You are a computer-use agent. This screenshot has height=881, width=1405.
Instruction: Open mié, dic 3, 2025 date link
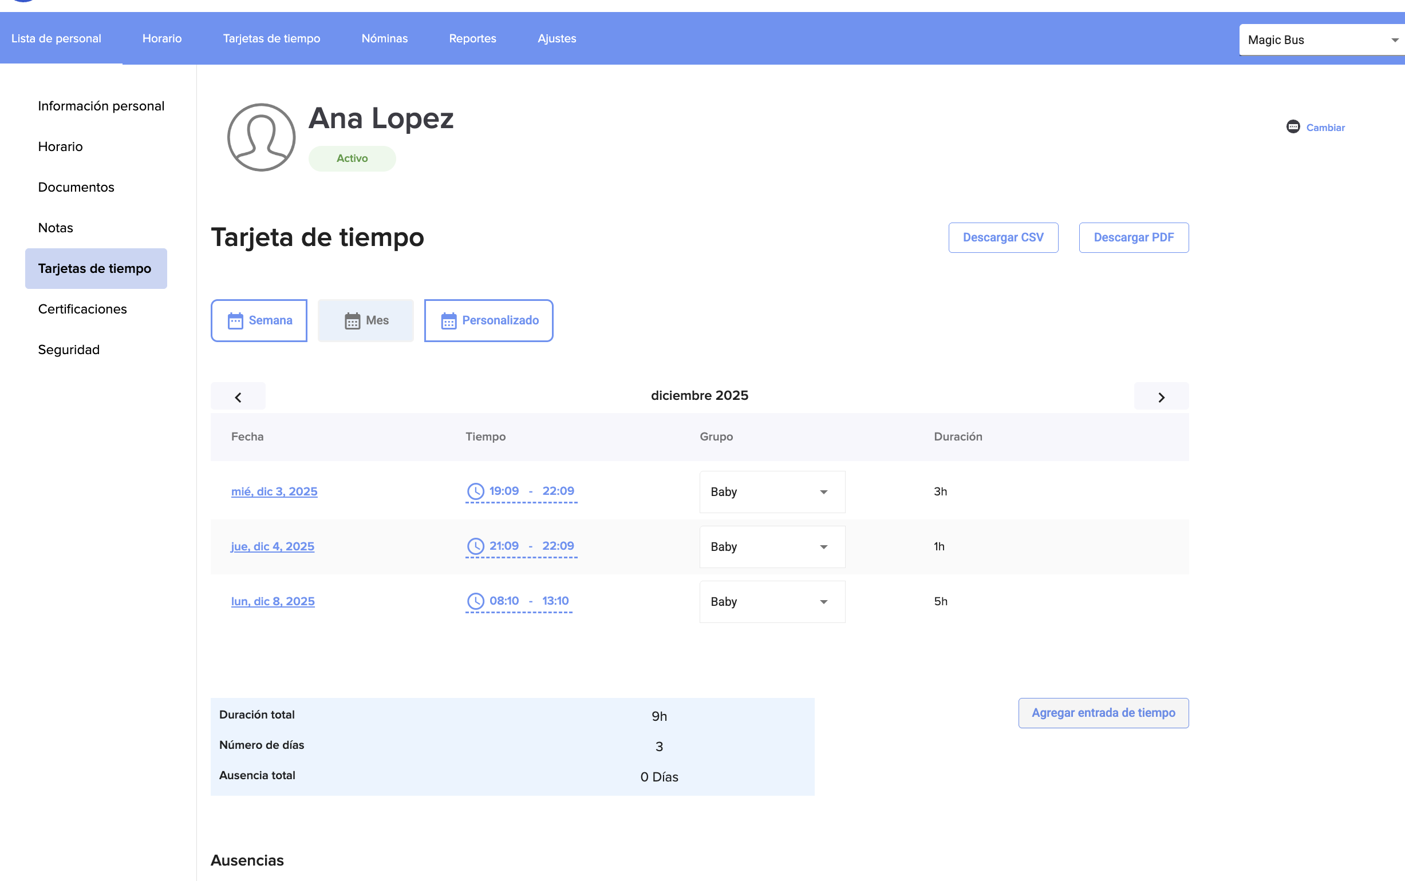click(x=274, y=491)
